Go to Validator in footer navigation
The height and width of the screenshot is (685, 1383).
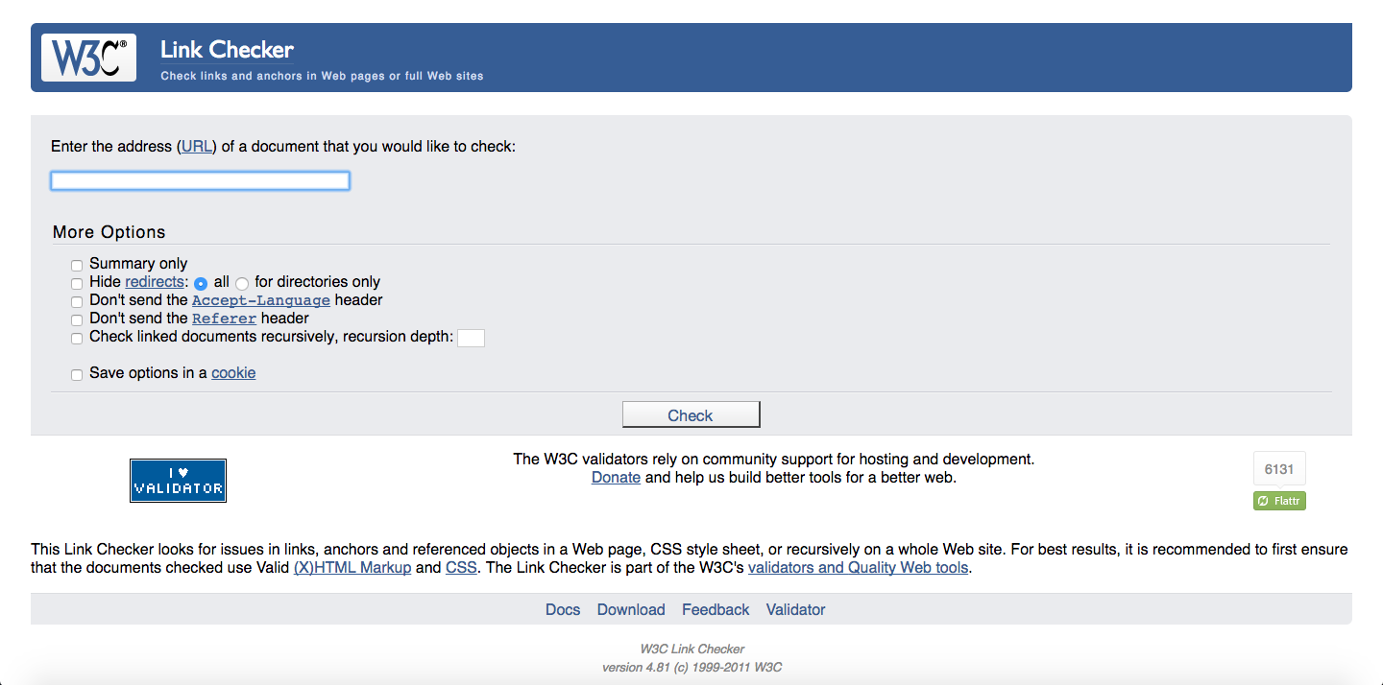pos(795,610)
